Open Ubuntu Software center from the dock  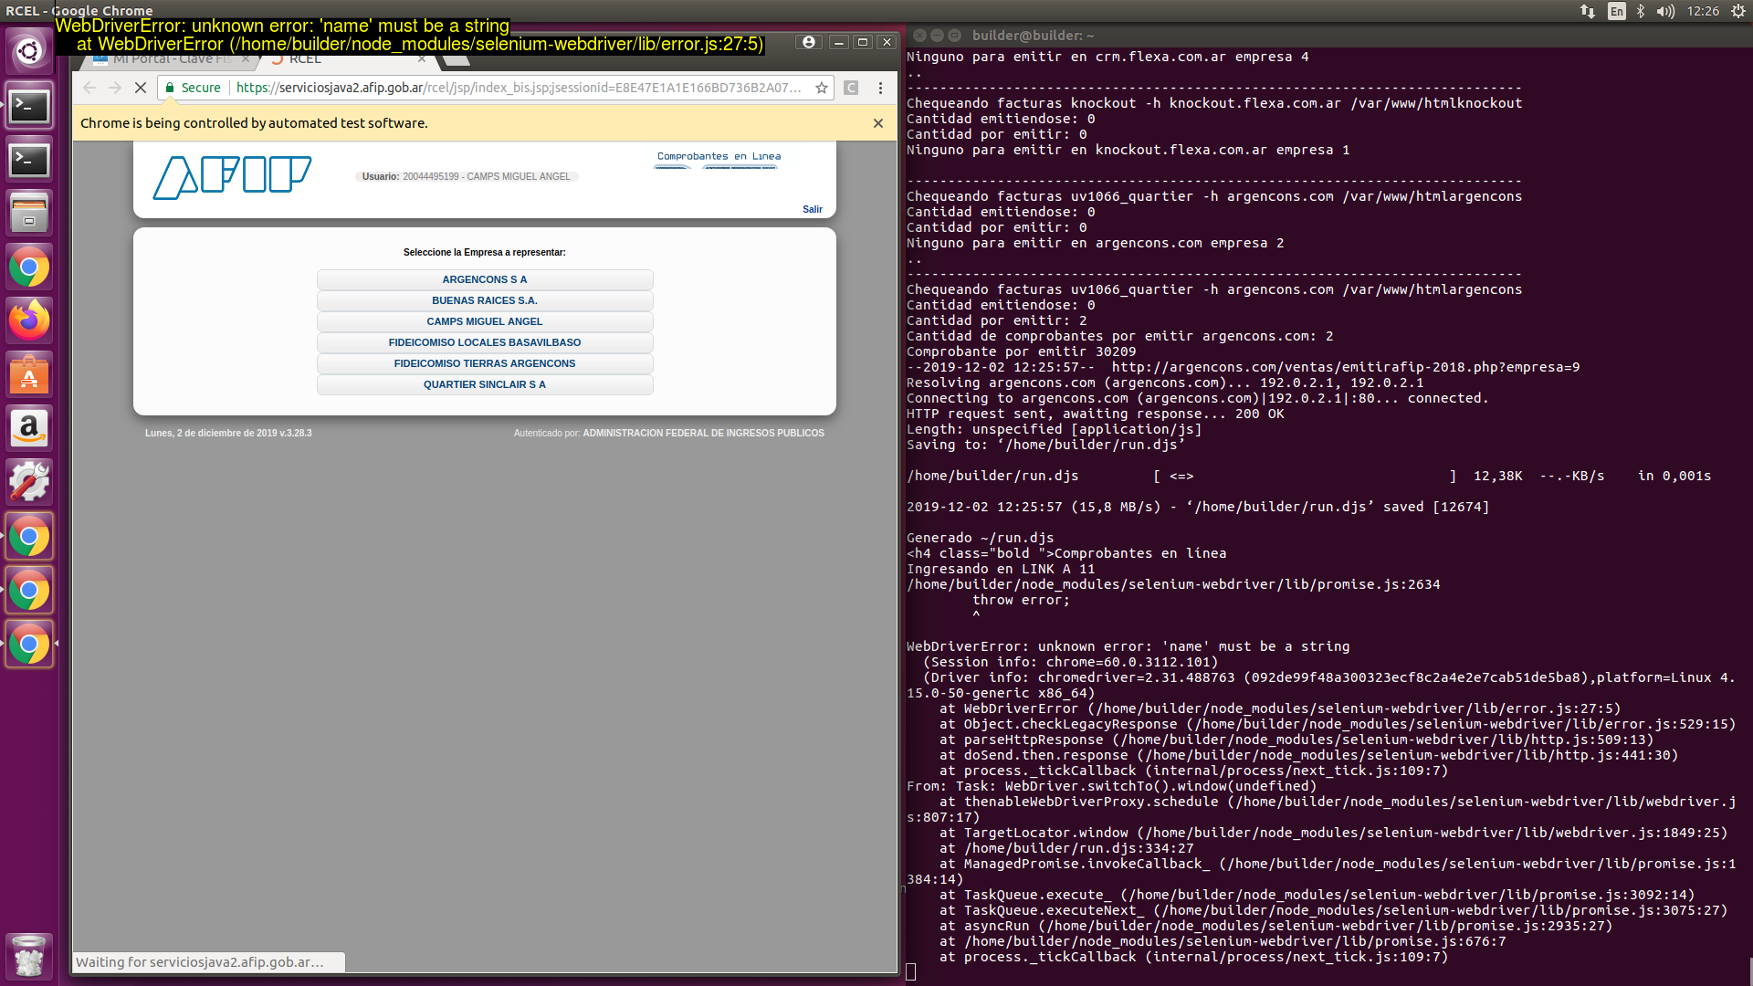coord(29,374)
